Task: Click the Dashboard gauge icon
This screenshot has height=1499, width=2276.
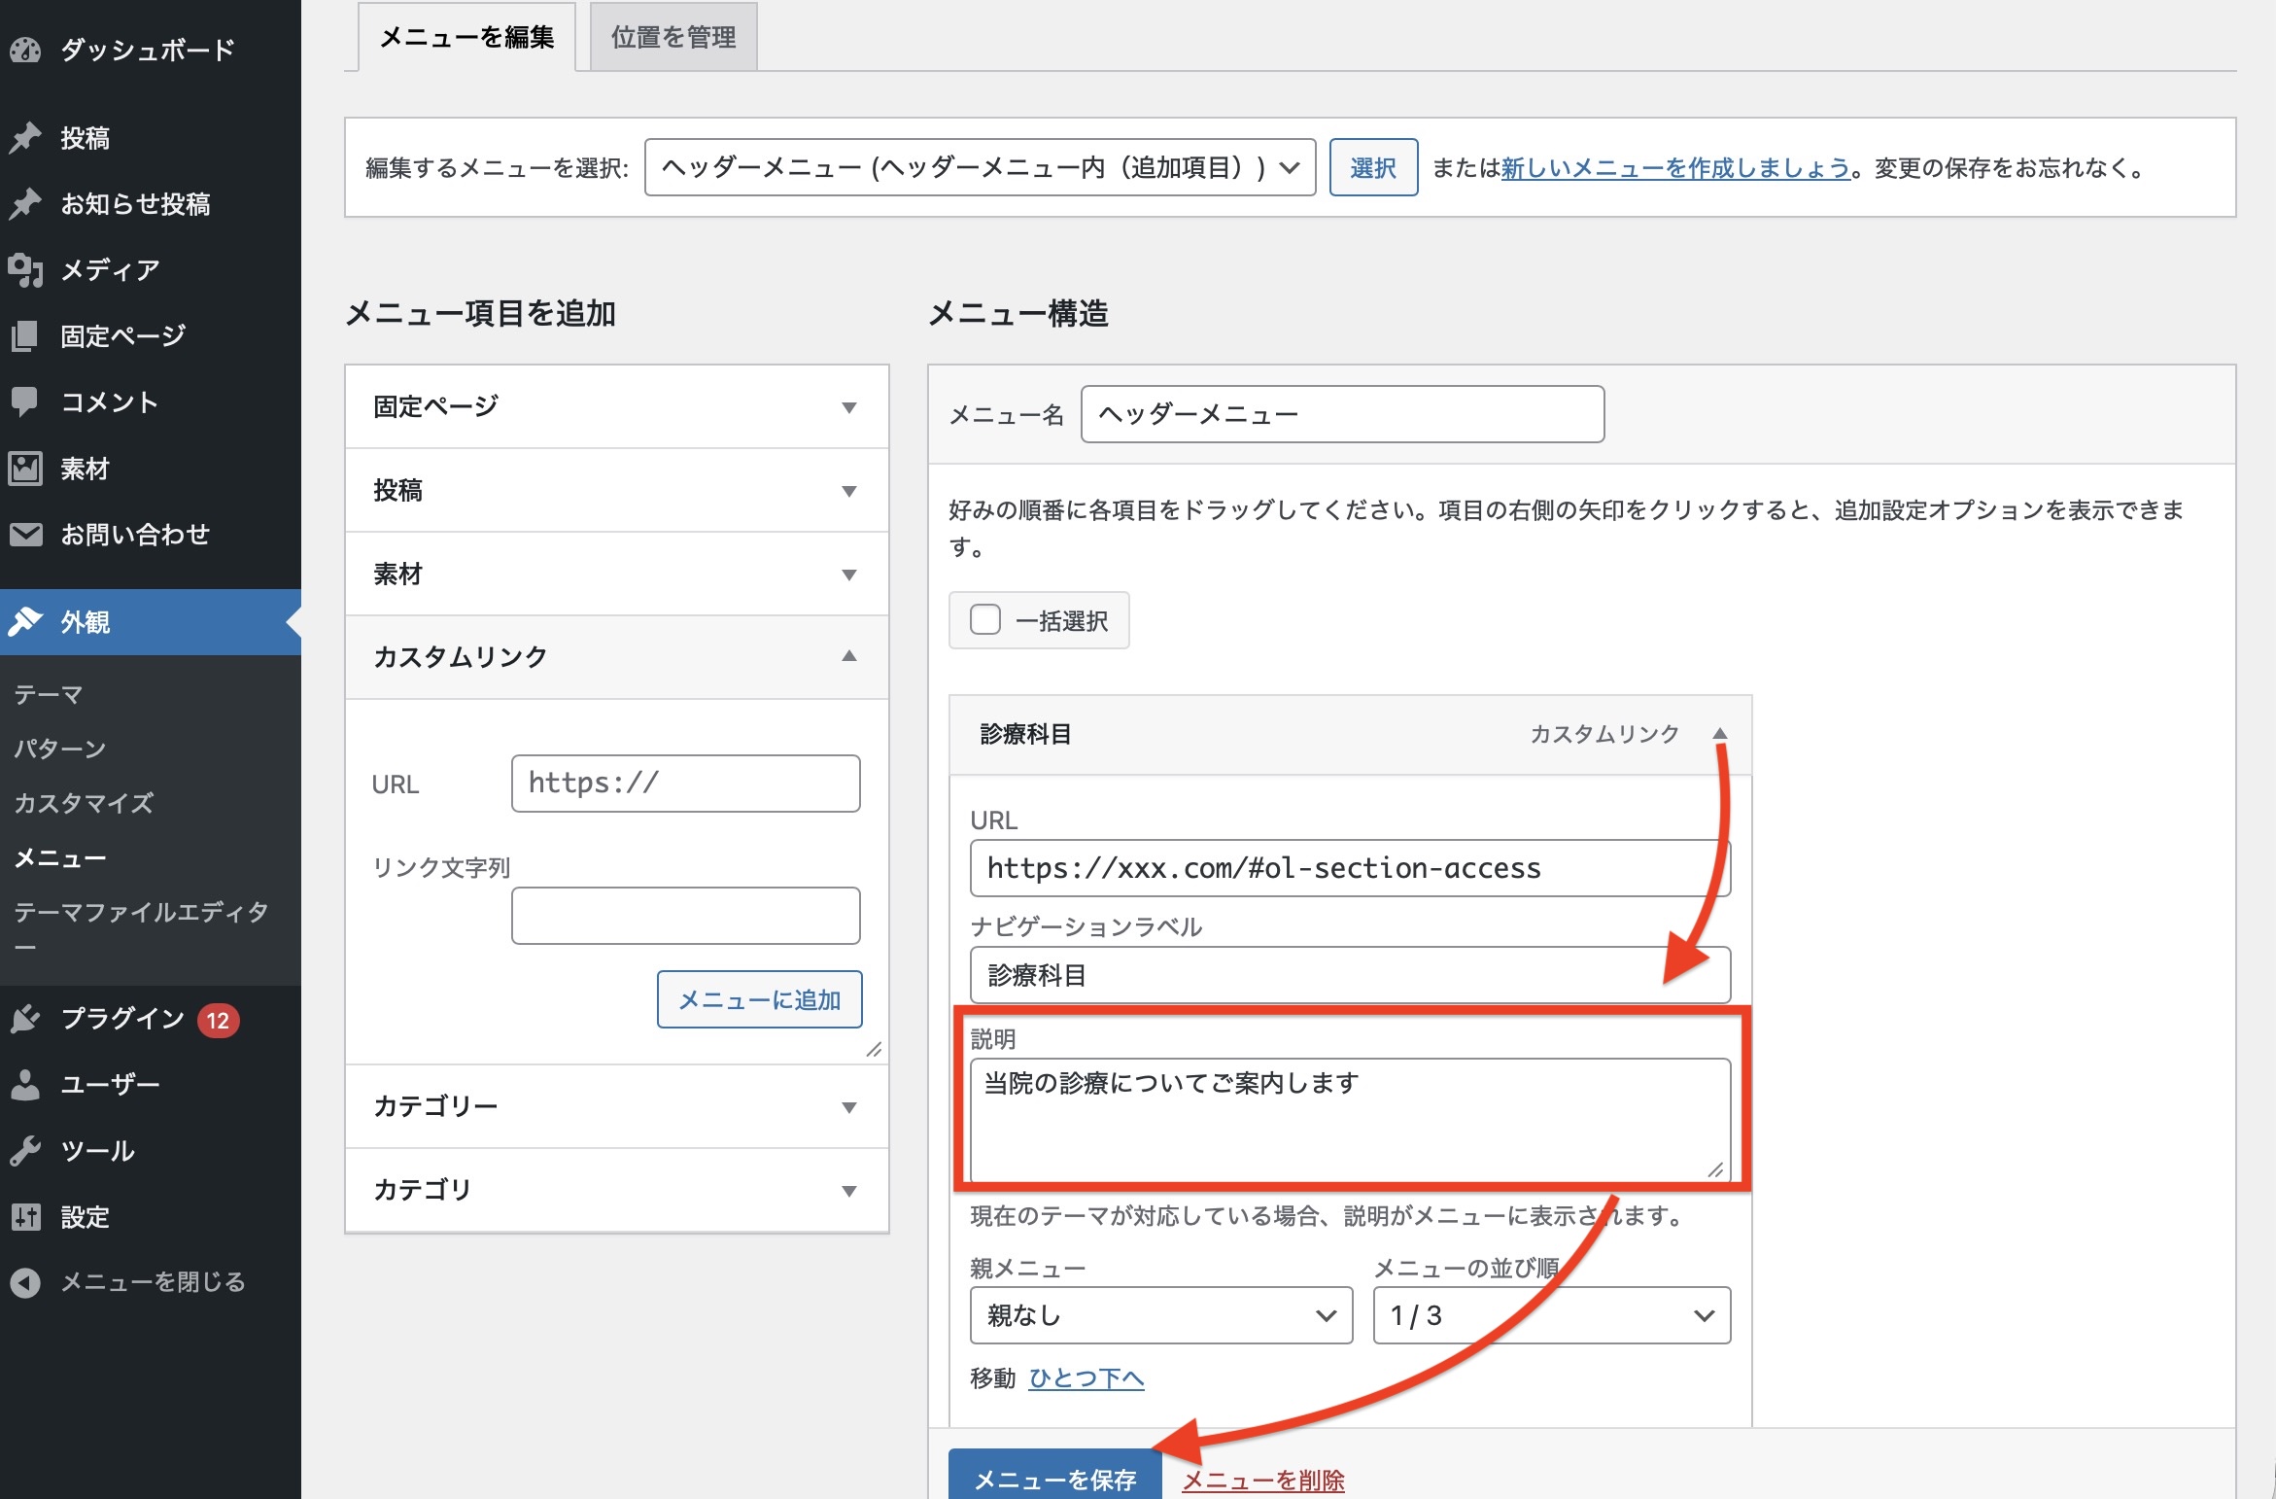Action: point(26,50)
